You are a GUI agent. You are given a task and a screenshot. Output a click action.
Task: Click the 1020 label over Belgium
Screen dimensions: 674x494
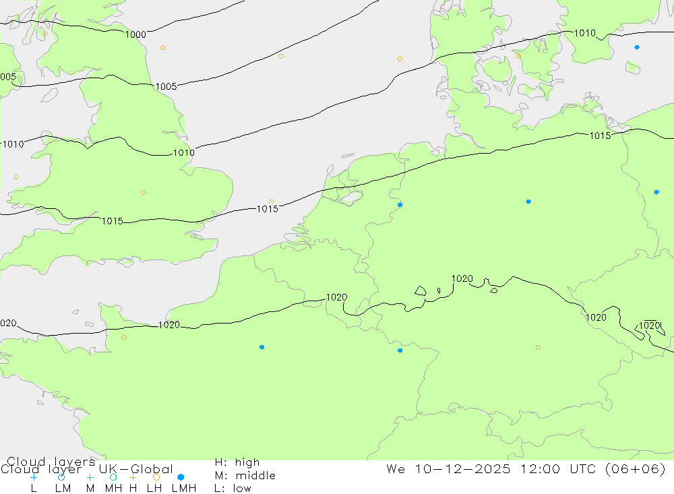[336, 297]
